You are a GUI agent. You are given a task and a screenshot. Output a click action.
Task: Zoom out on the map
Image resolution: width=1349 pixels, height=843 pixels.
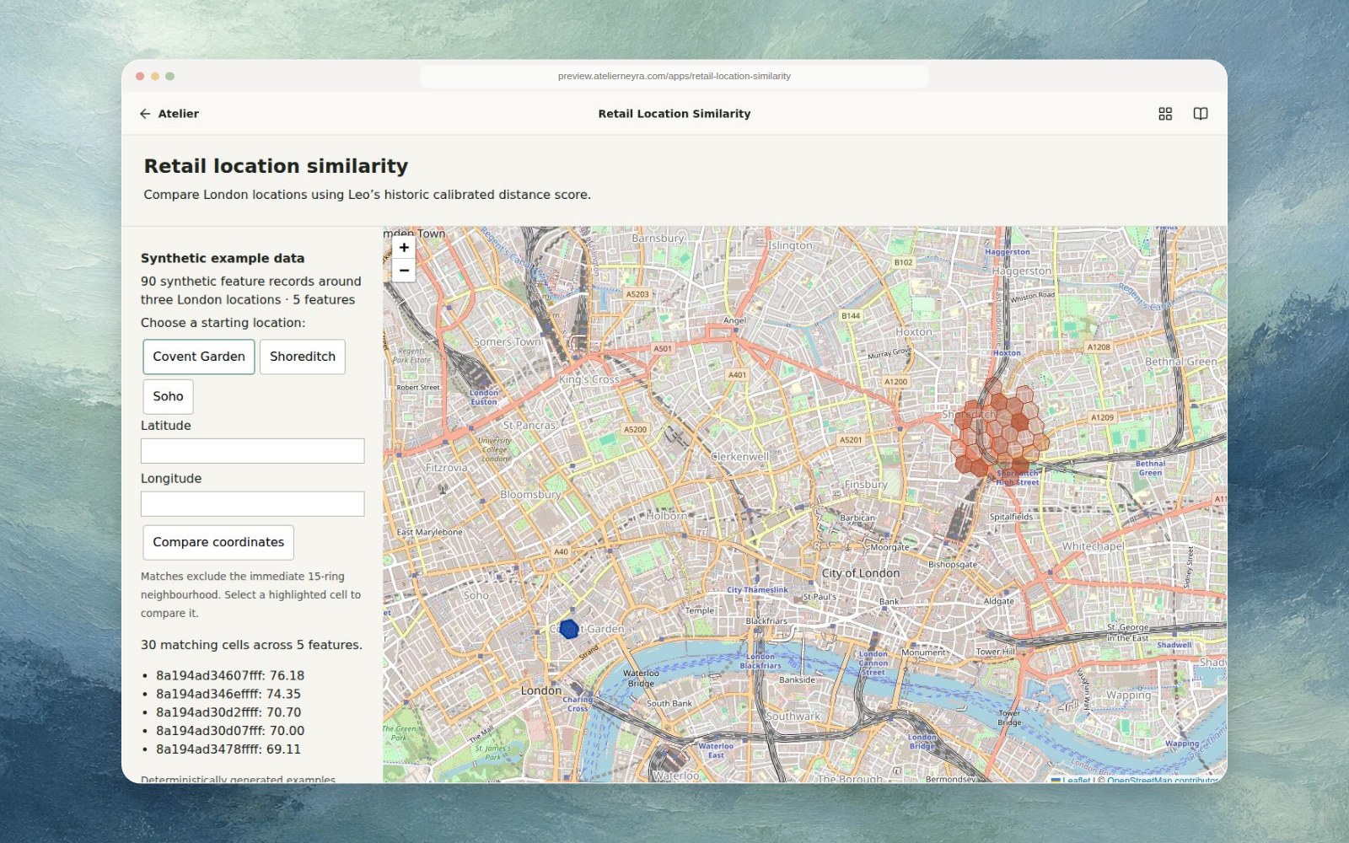pyautogui.click(x=404, y=271)
